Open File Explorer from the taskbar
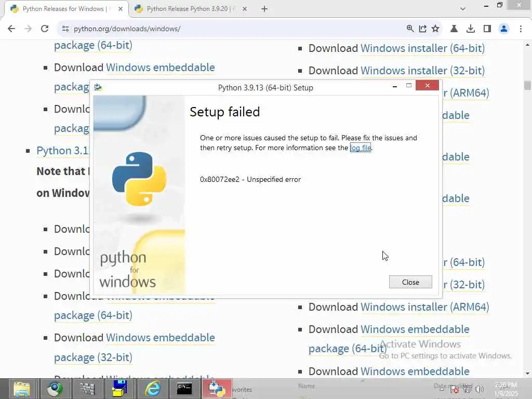Screen dimensions: 532x399 [22, 389]
